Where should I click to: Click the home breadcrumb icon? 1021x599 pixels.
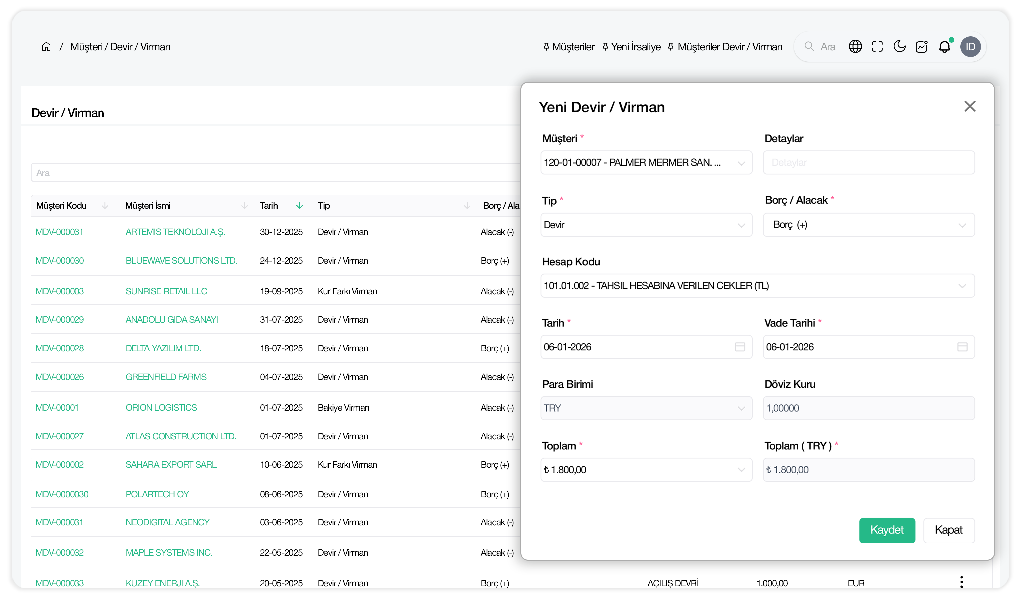[46, 47]
